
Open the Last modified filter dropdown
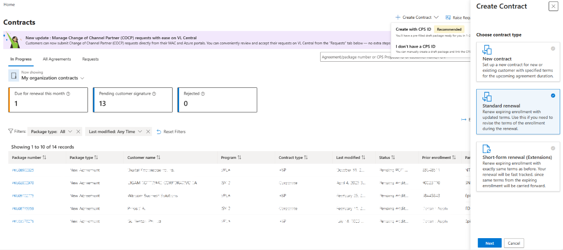(x=140, y=132)
